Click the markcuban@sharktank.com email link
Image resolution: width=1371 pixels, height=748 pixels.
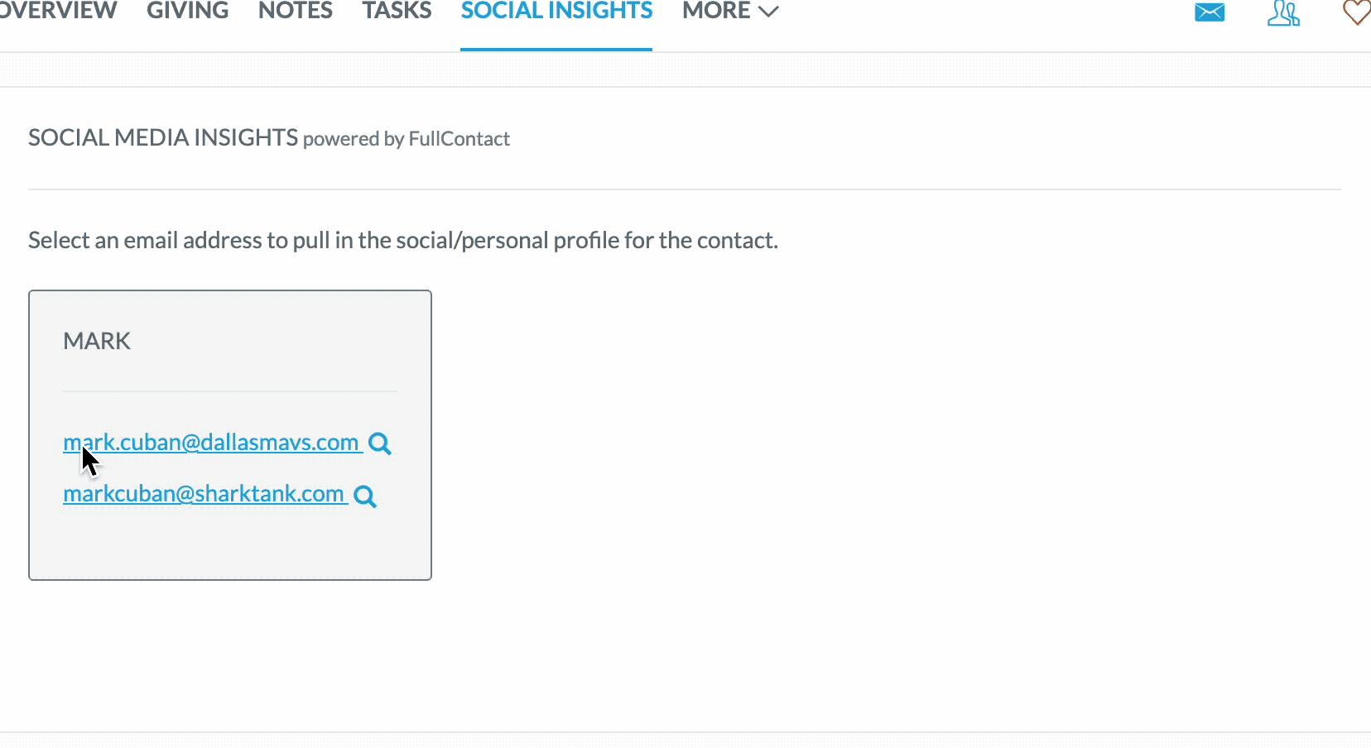pyautogui.click(x=204, y=494)
